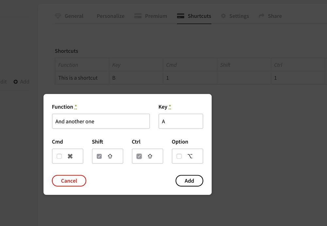Click the card icon next to Premium

pos(138,16)
